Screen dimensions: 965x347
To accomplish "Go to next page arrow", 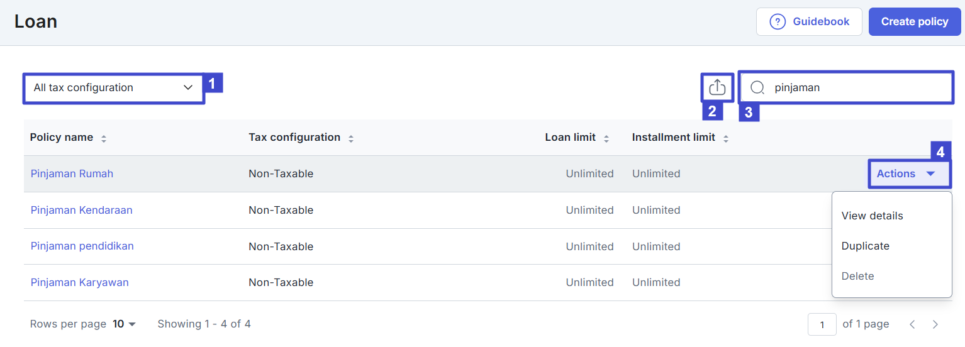I will click(x=935, y=324).
